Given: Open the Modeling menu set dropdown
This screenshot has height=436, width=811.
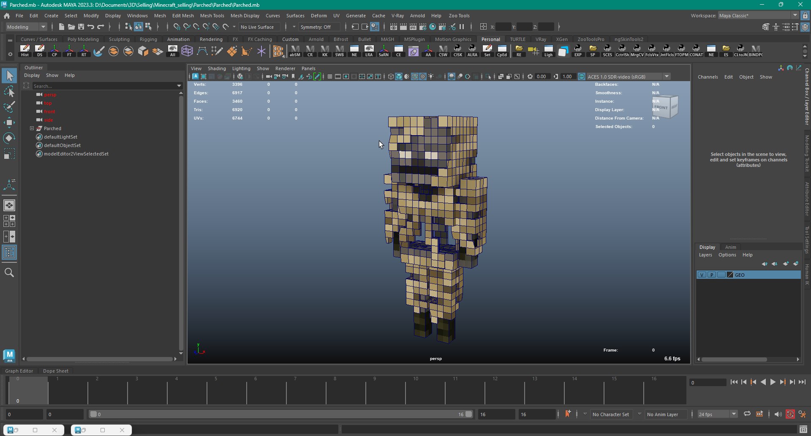Looking at the screenshot, I should [26, 27].
